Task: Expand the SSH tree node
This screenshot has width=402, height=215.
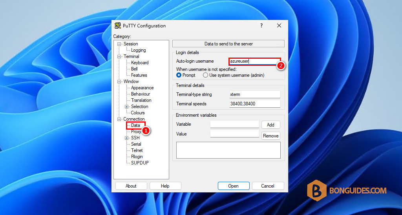Action: point(127,138)
